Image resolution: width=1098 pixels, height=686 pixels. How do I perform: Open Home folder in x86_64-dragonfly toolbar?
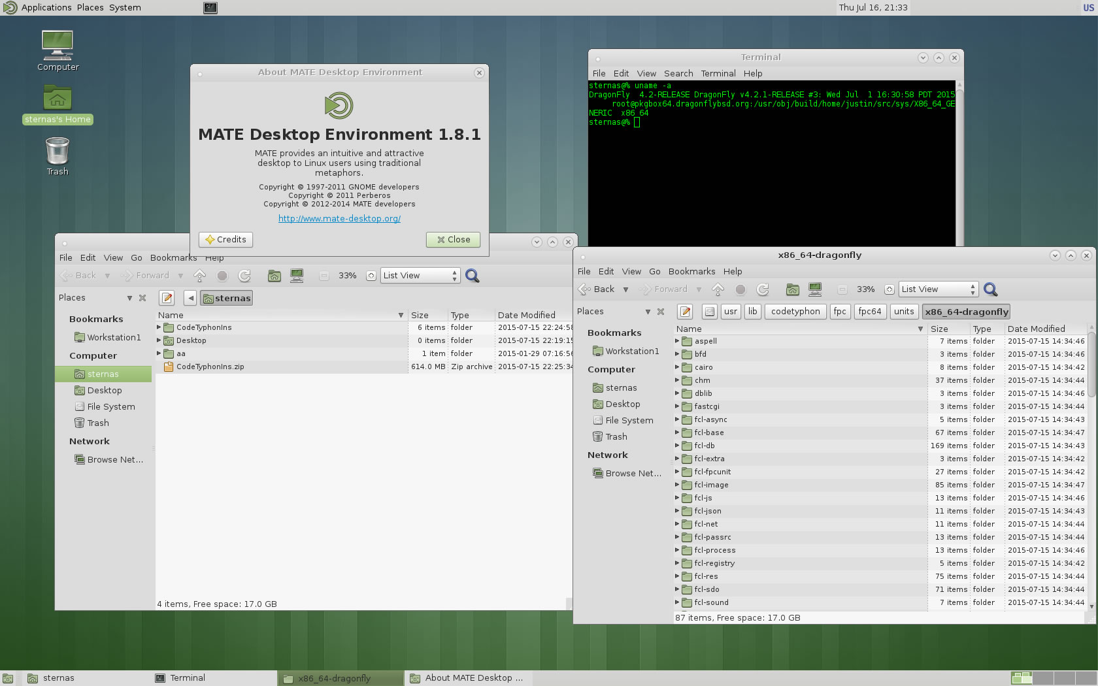[x=793, y=289]
